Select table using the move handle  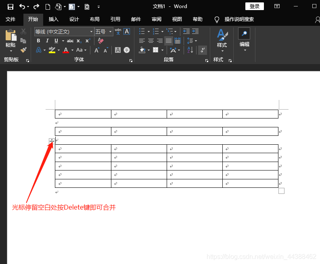tap(52, 141)
